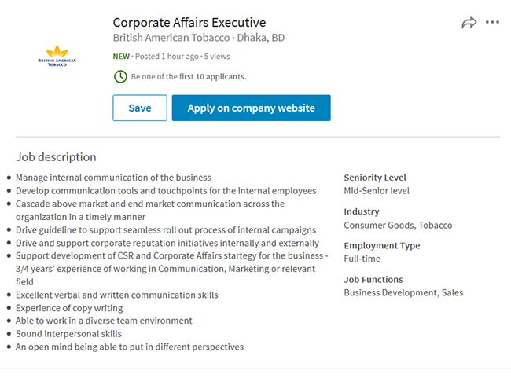
Task: Open the Corporate Affairs Executive job title
Action: coord(189,23)
